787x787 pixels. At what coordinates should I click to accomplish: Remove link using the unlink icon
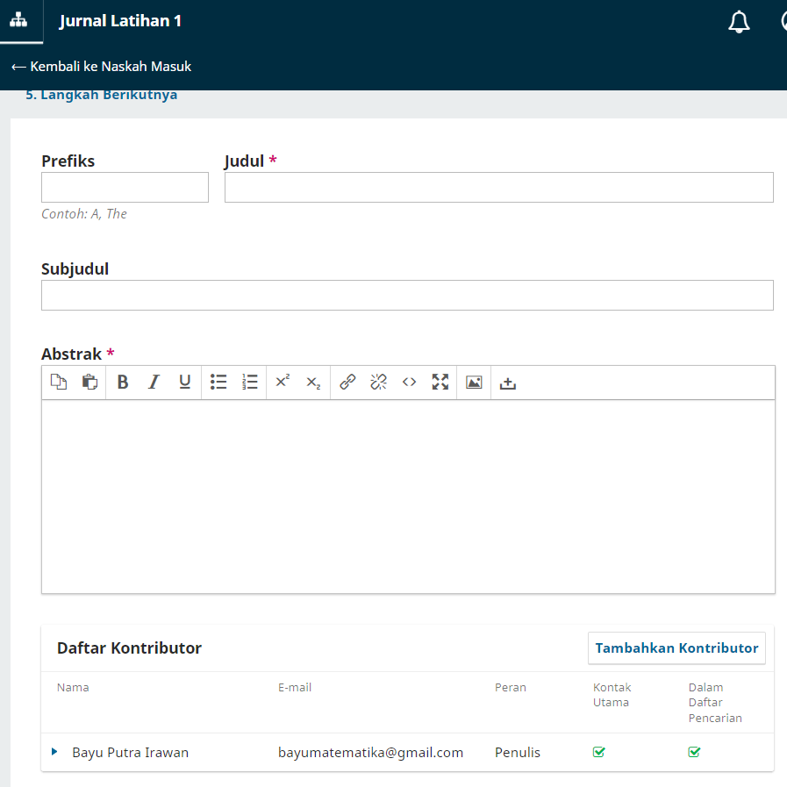pos(378,383)
